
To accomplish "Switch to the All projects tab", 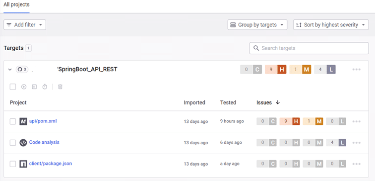I will pyautogui.click(x=16, y=4).
